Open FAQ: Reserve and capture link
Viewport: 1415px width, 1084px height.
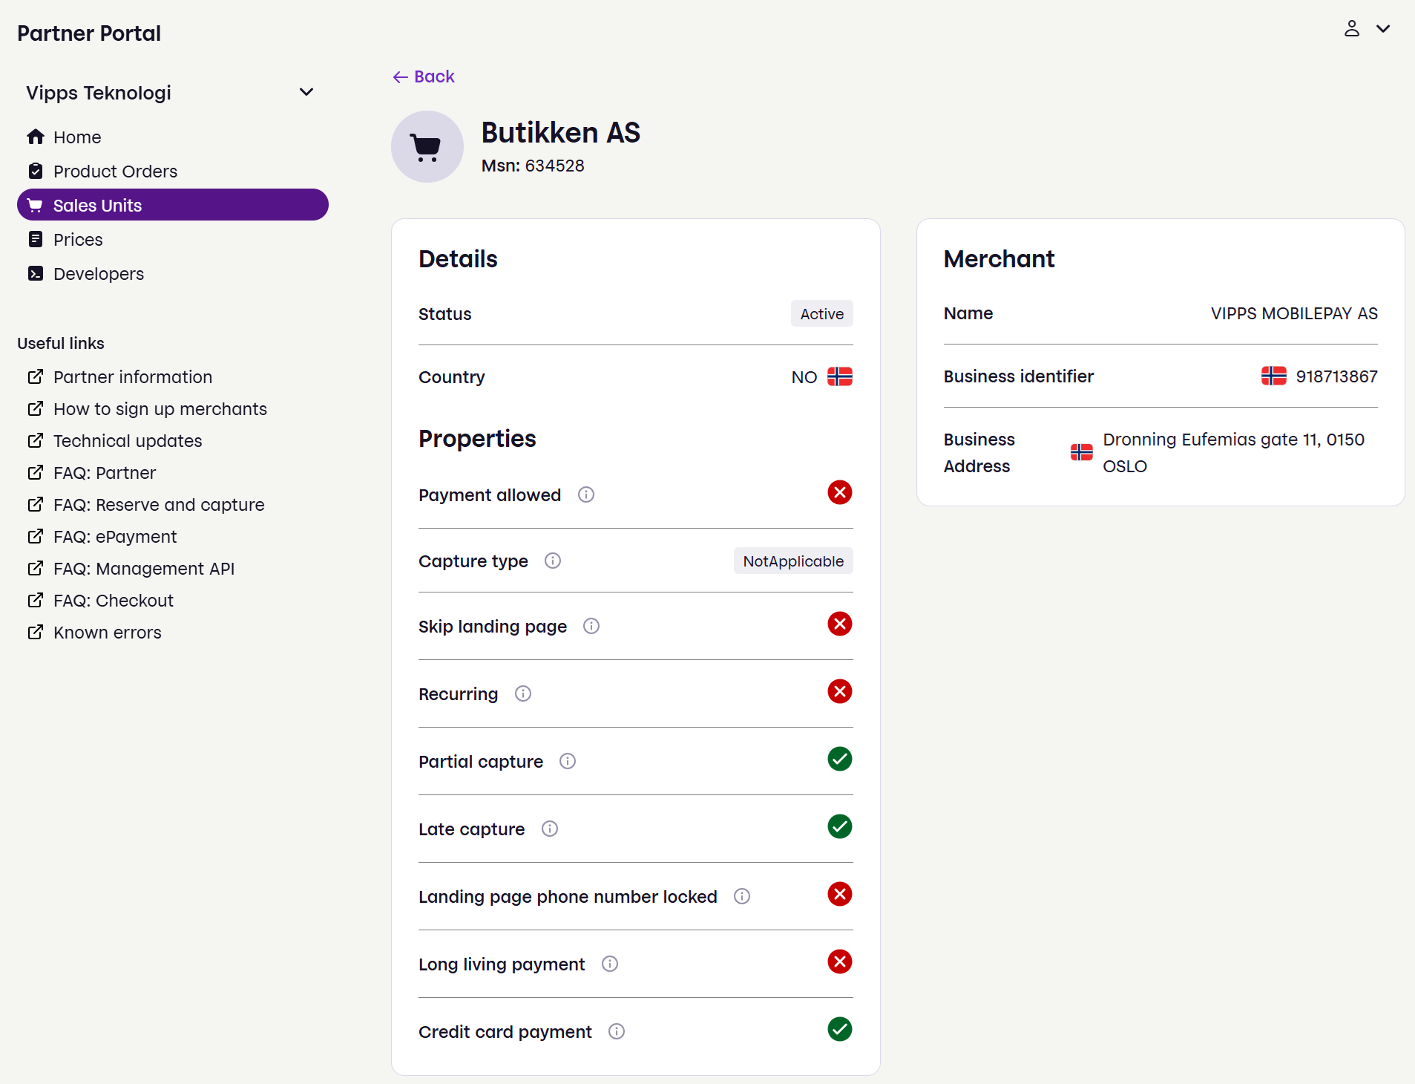tap(146, 504)
